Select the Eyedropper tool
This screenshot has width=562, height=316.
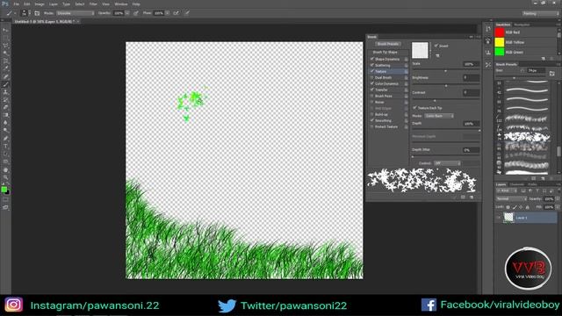(5, 68)
